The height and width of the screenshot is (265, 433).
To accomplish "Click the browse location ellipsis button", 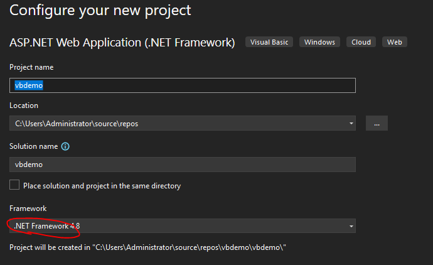I will 377,123.
